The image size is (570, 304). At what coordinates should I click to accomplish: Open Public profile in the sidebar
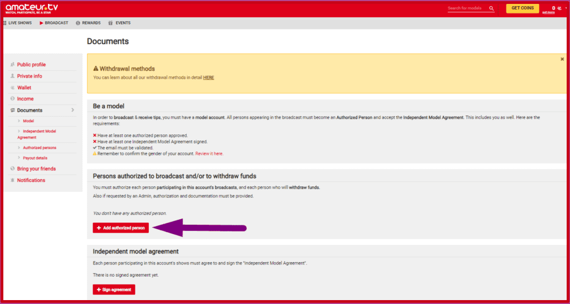tap(31, 65)
